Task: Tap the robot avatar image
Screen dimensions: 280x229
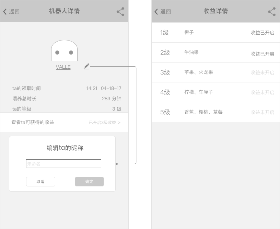Action: coord(64,50)
